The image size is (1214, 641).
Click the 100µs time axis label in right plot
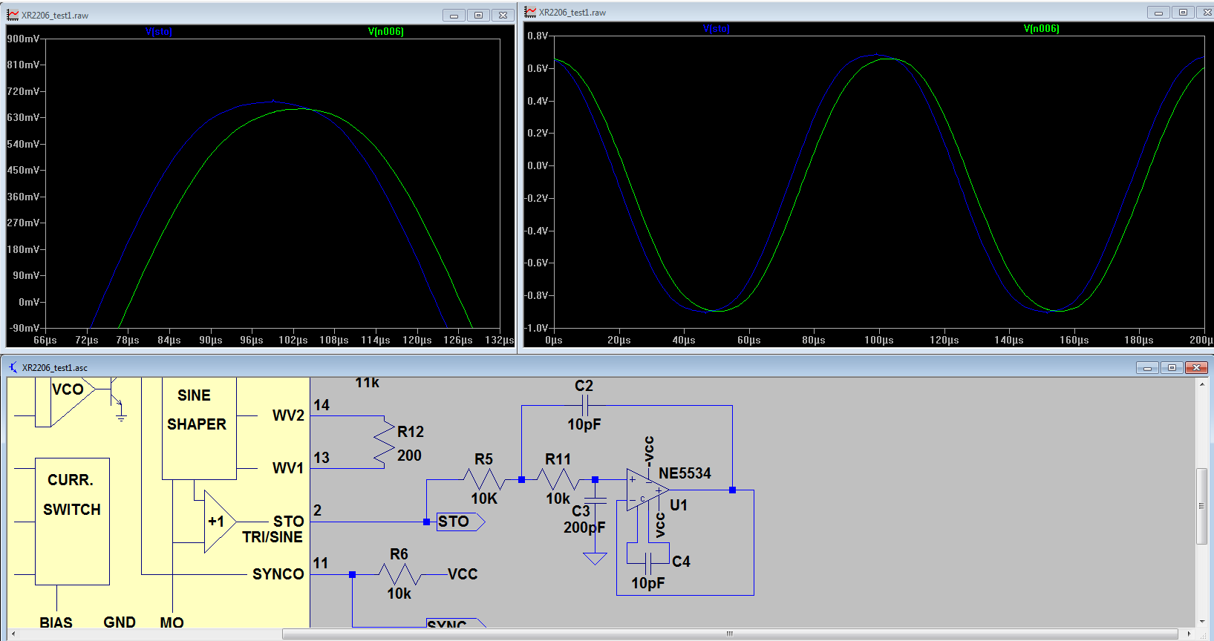tap(879, 340)
